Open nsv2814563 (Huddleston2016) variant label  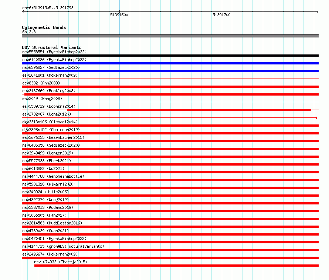pos(52,223)
